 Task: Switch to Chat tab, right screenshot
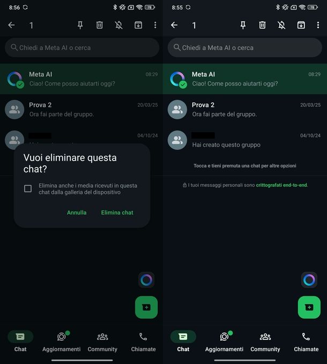point(183,343)
